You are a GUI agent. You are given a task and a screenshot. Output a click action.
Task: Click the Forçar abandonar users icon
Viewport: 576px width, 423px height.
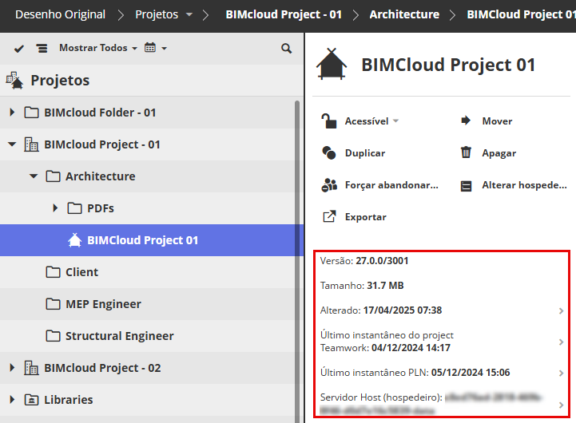(329, 184)
